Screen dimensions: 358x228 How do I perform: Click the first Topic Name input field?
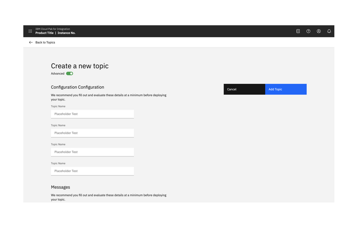point(92,114)
